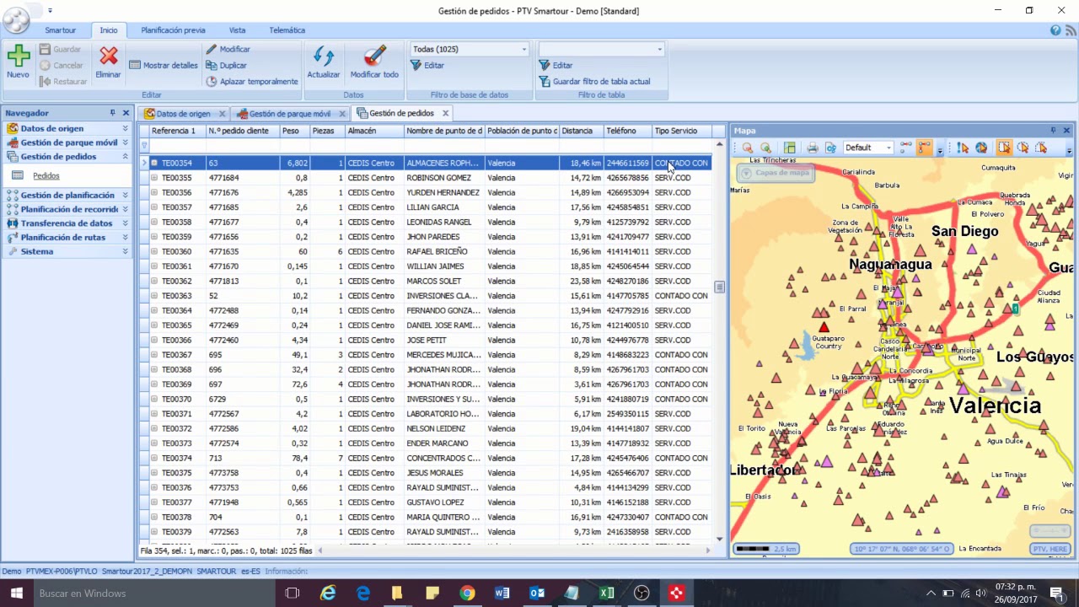
Task: Expand the Sistema navigator section
Action: (125, 251)
